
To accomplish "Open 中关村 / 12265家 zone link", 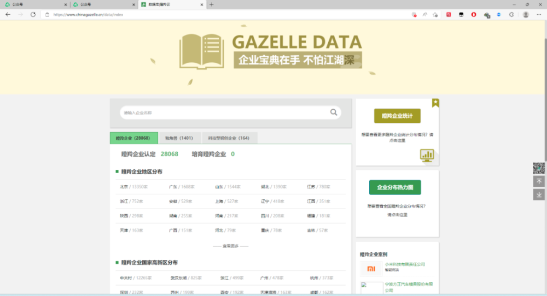I will click(x=136, y=278).
